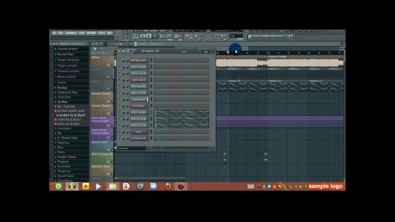Open the green WhatsApp-style taskbar icon
The image size is (395, 222).
[59, 186]
